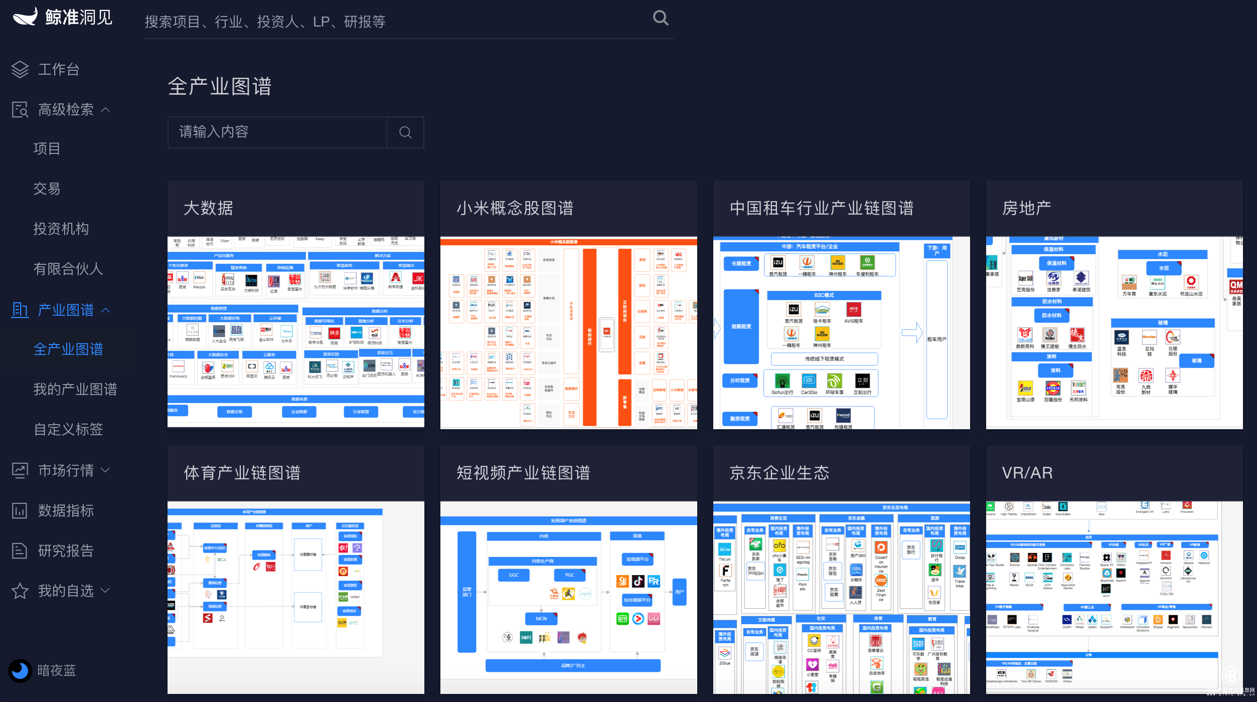Click the 工作台 layers icon
Screen dimensions: 1257x702
20,69
